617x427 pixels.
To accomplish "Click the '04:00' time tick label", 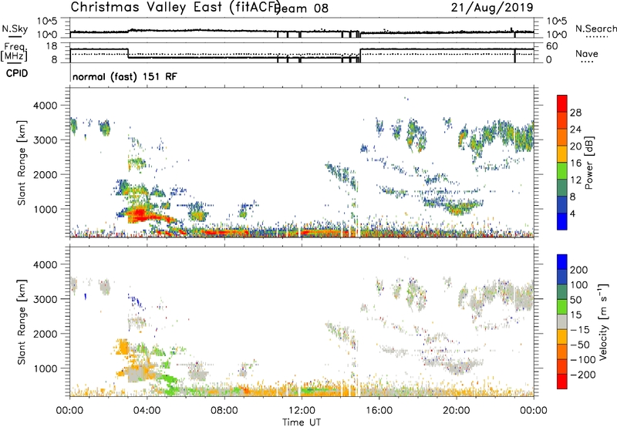I will (147, 411).
